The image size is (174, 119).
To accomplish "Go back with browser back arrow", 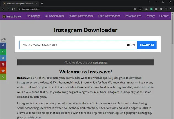I will tap(3, 9).
